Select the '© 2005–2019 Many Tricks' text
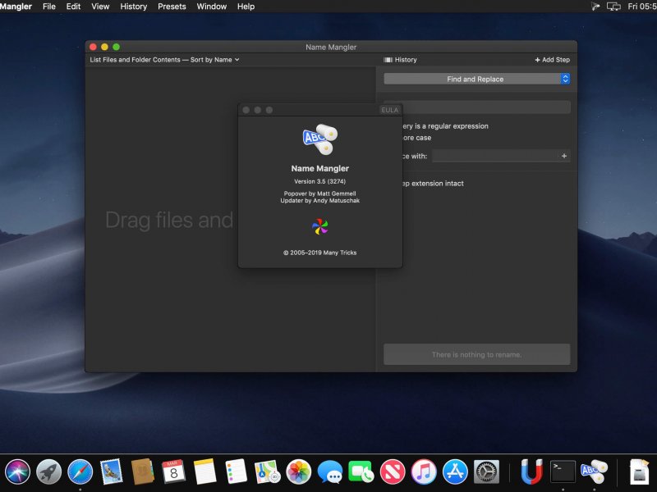Viewport: 657px width, 492px height. coord(319,253)
